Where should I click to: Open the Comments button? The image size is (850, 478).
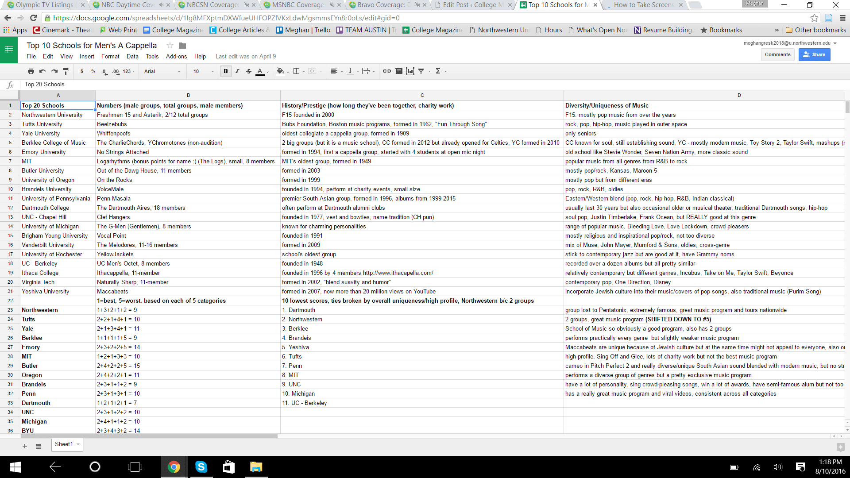coord(777,54)
